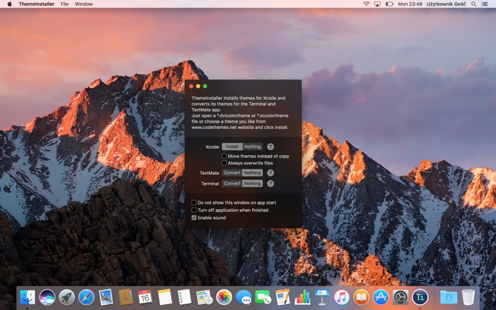
Task: Minimize ThemeInstaller window with yellow button
Action: click(198, 86)
